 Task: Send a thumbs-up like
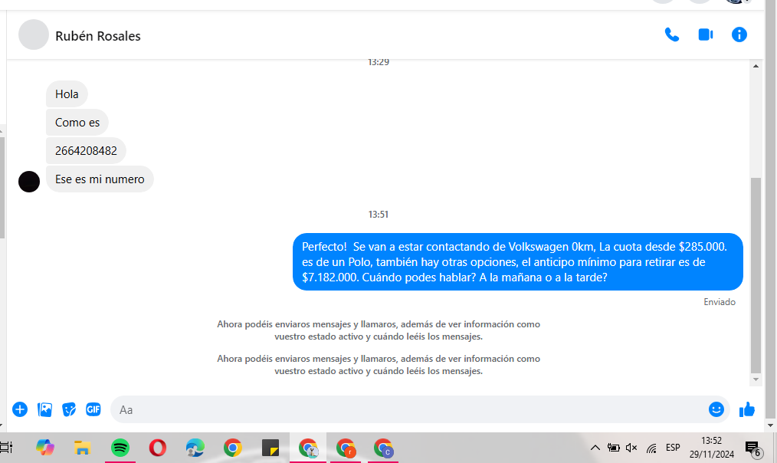coord(747,409)
